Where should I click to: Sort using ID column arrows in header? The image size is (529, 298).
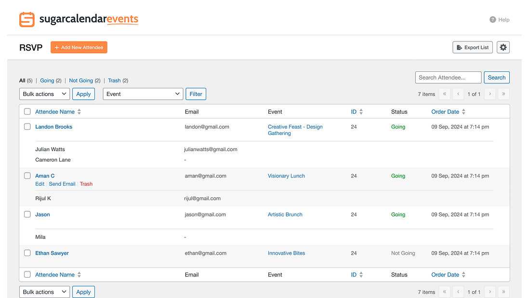[x=361, y=112]
